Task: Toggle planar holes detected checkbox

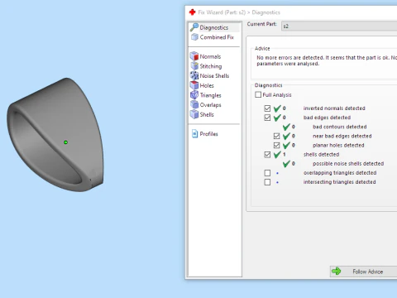Action: tap(276, 145)
